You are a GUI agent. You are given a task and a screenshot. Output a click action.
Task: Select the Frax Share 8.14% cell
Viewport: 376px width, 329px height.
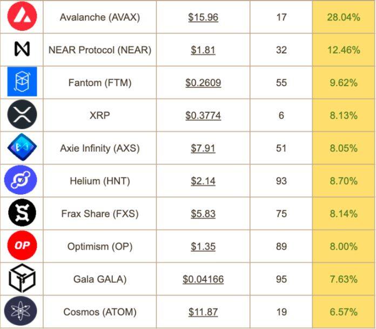click(x=344, y=214)
